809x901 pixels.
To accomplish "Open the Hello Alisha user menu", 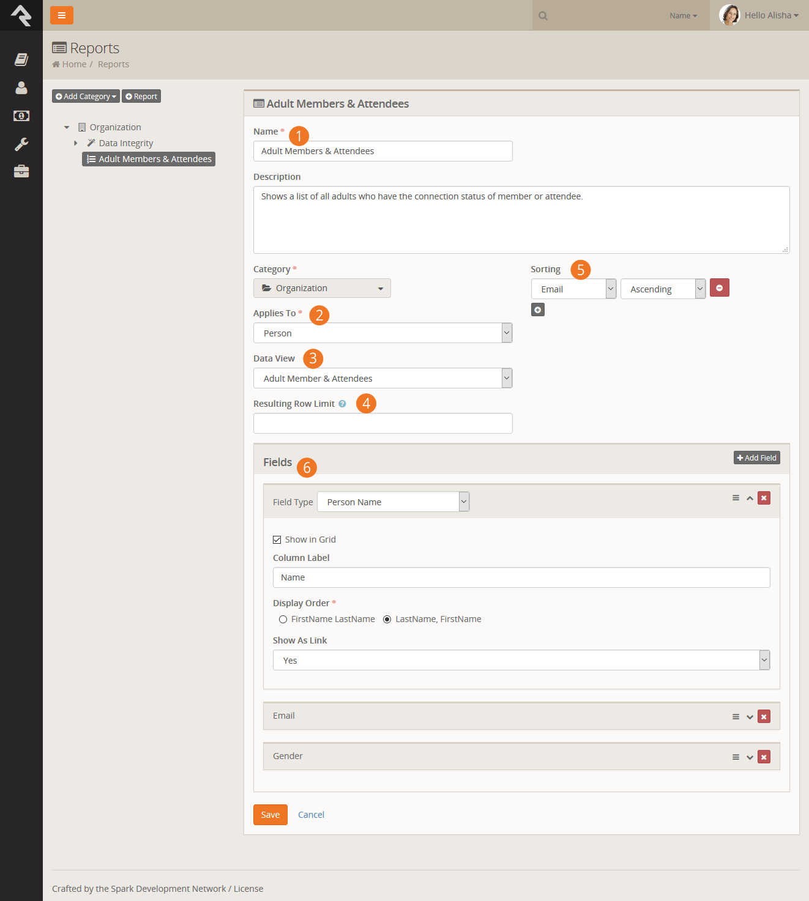I will click(759, 15).
